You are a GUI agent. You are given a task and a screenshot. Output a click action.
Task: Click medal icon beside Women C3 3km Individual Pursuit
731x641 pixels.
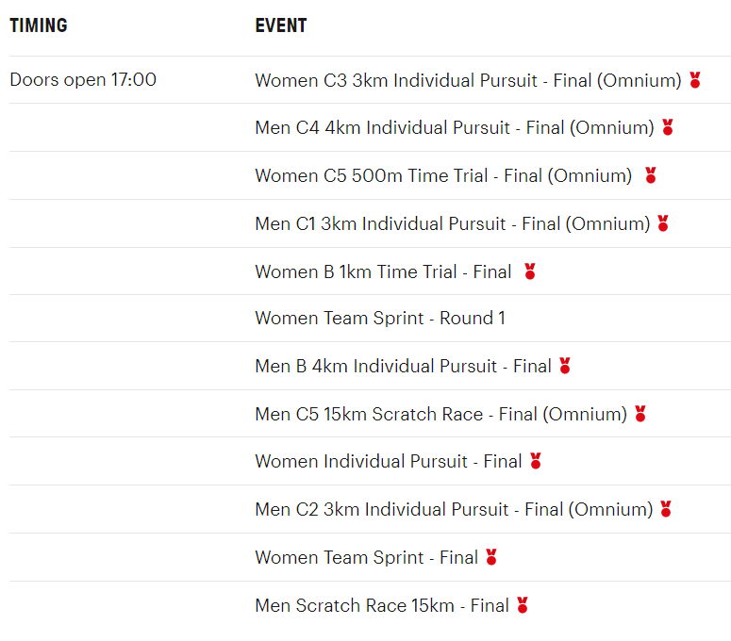pos(695,80)
